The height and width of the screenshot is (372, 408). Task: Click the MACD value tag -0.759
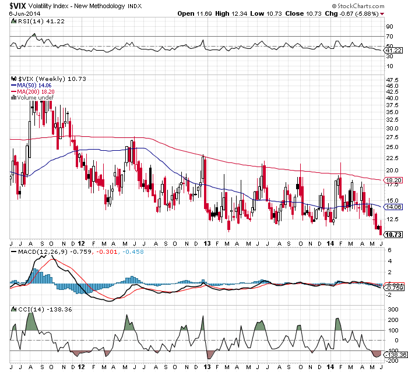395,287
